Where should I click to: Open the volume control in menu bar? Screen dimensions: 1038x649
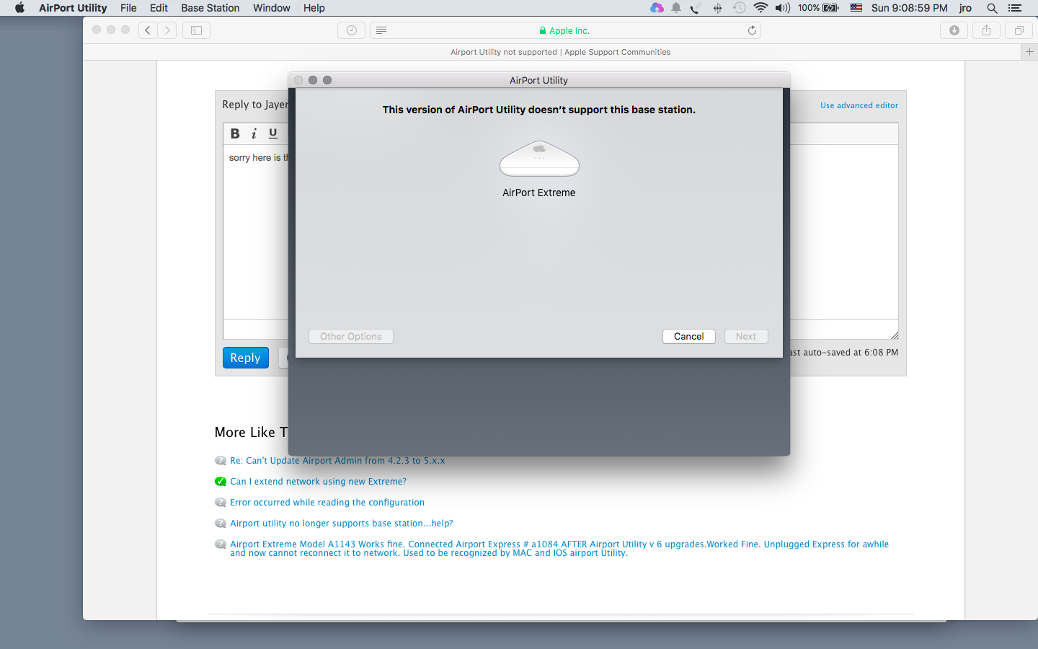783,8
